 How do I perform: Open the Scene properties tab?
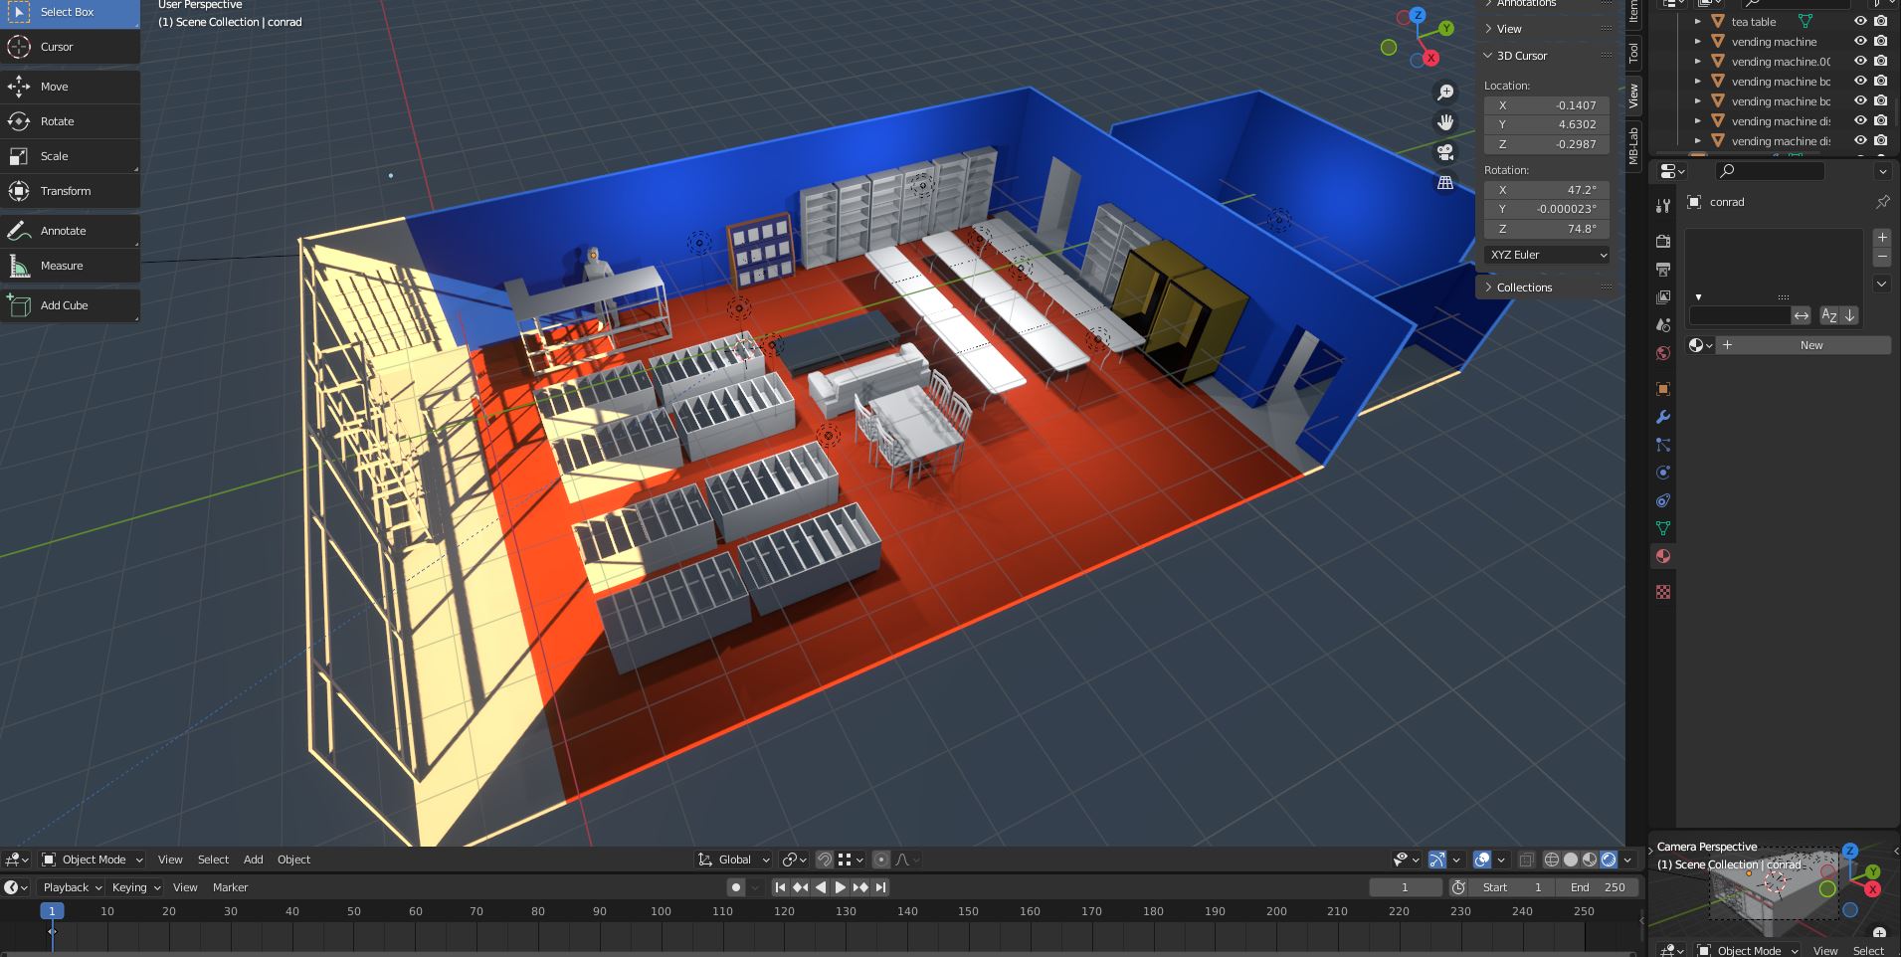[x=1662, y=325]
